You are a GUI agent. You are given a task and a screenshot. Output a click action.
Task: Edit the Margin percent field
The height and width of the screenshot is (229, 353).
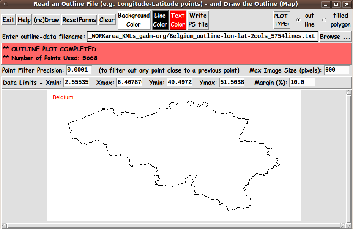point(302,82)
